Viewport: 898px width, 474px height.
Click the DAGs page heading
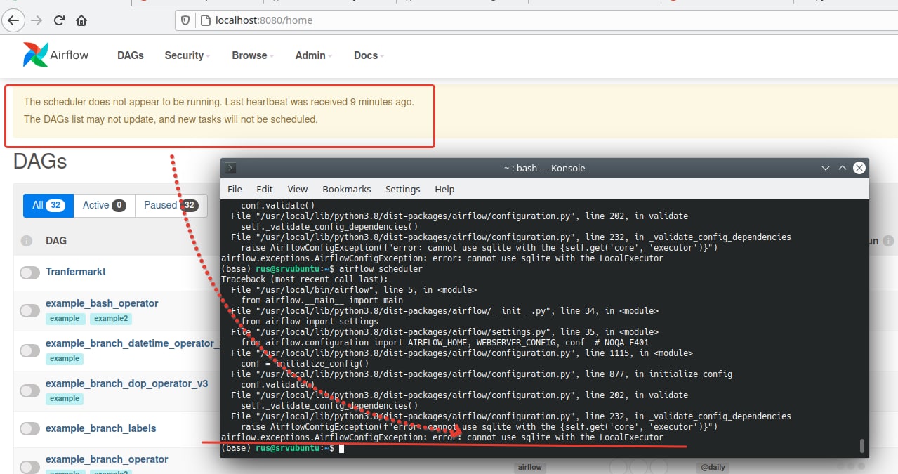tap(40, 162)
